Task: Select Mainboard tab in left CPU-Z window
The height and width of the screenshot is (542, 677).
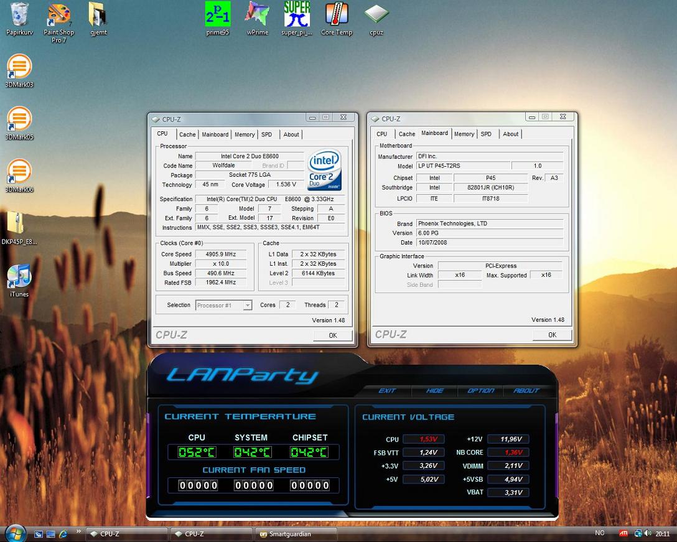Action: click(x=215, y=135)
